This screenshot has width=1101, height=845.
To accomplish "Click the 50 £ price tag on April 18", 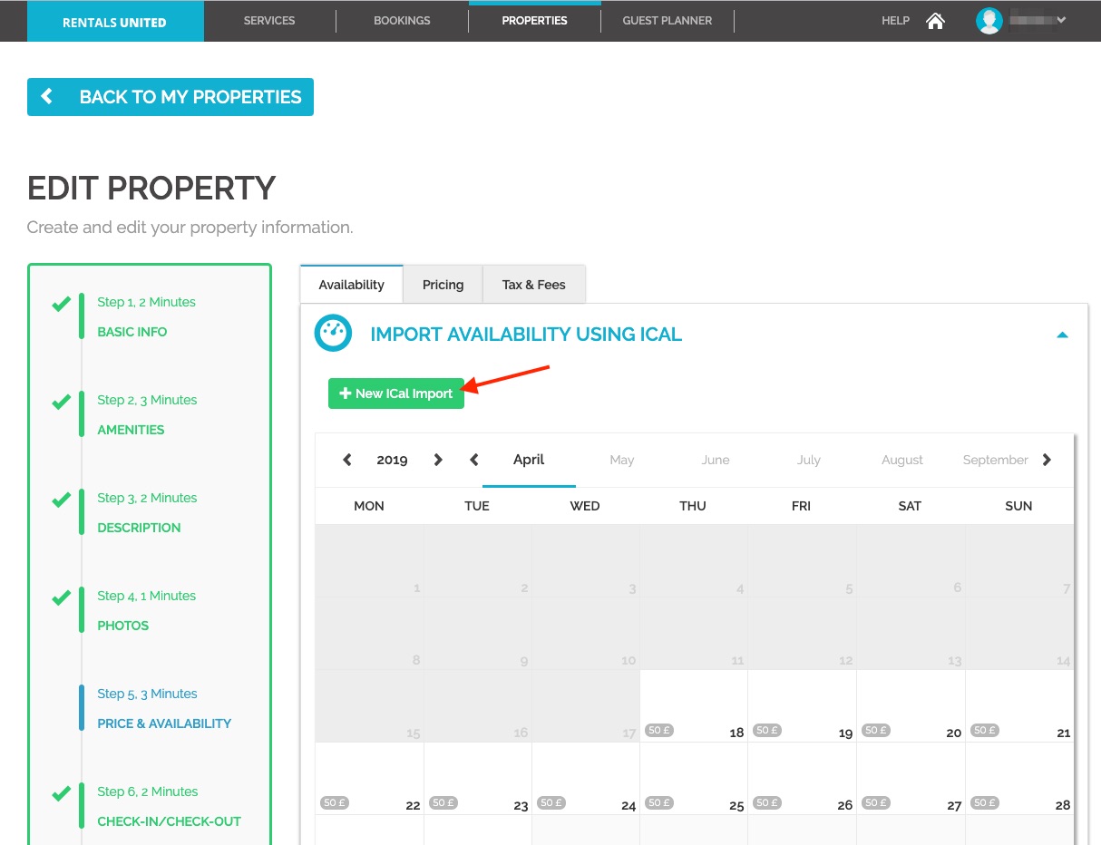I will coord(659,730).
